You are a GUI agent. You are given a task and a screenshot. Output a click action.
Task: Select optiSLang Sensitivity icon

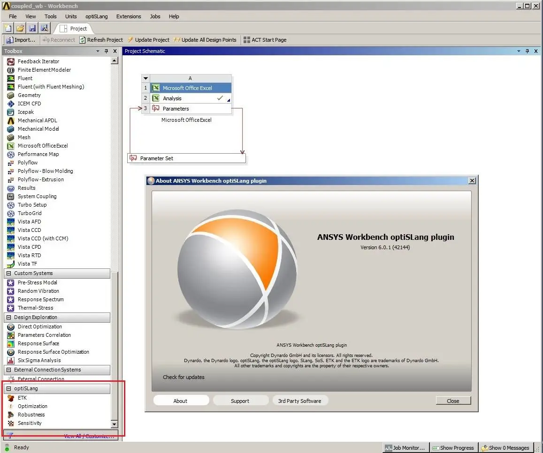point(11,423)
